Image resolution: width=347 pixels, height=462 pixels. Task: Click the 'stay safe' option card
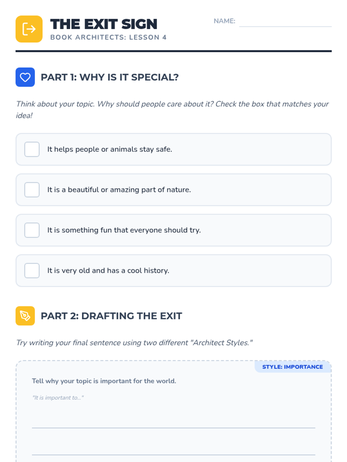pyautogui.click(x=173, y=149)
